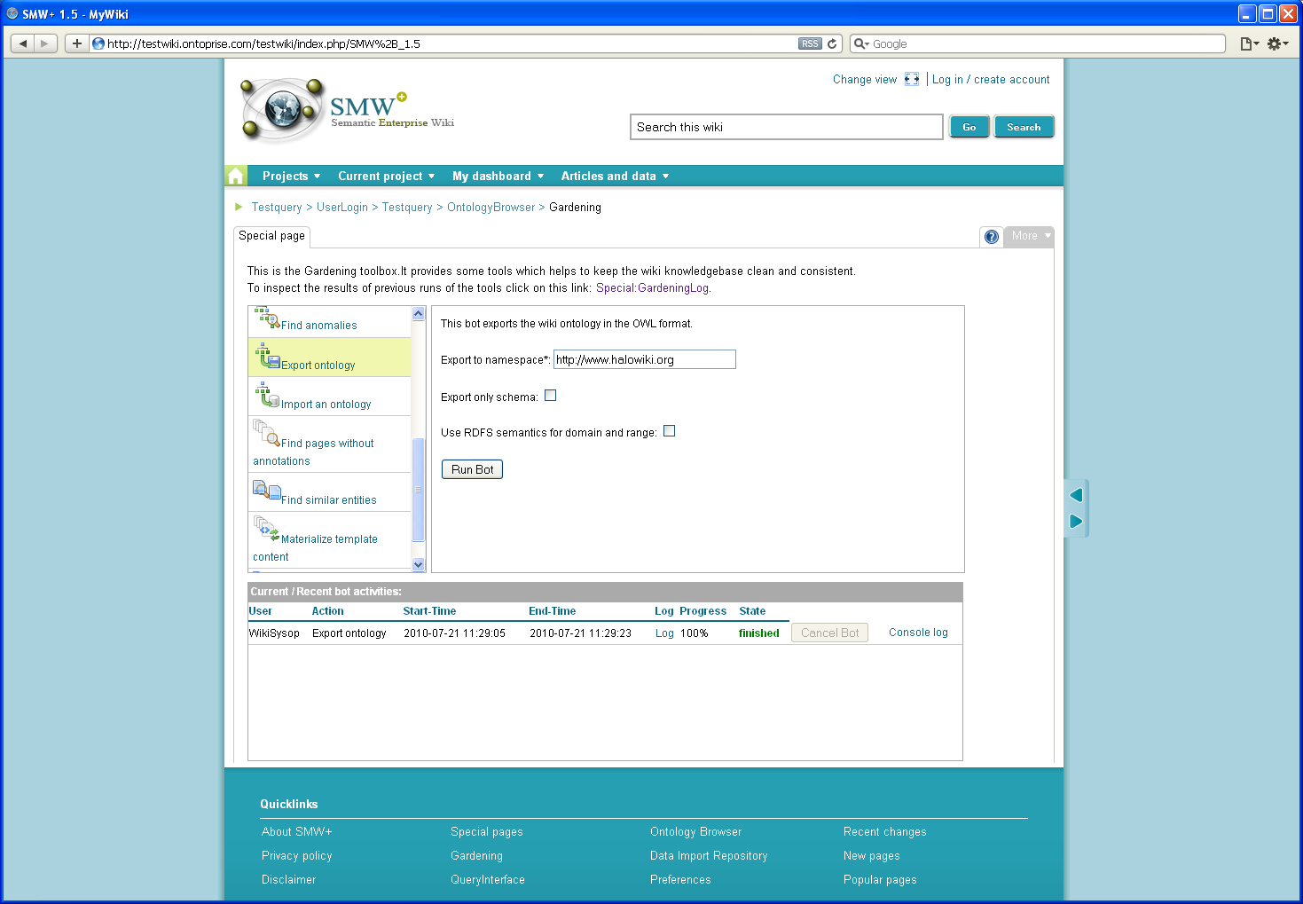The height and width of the screenshot is (904, 1303).
Task: Expand the Projects dropdown menu
Action: click(x=291, y=177)
